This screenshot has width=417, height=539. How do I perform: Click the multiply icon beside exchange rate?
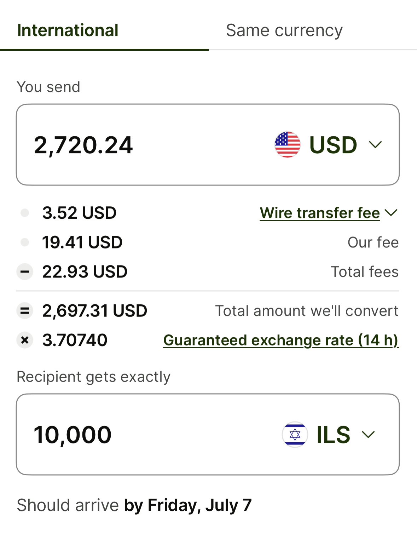(x=25, y=340)
